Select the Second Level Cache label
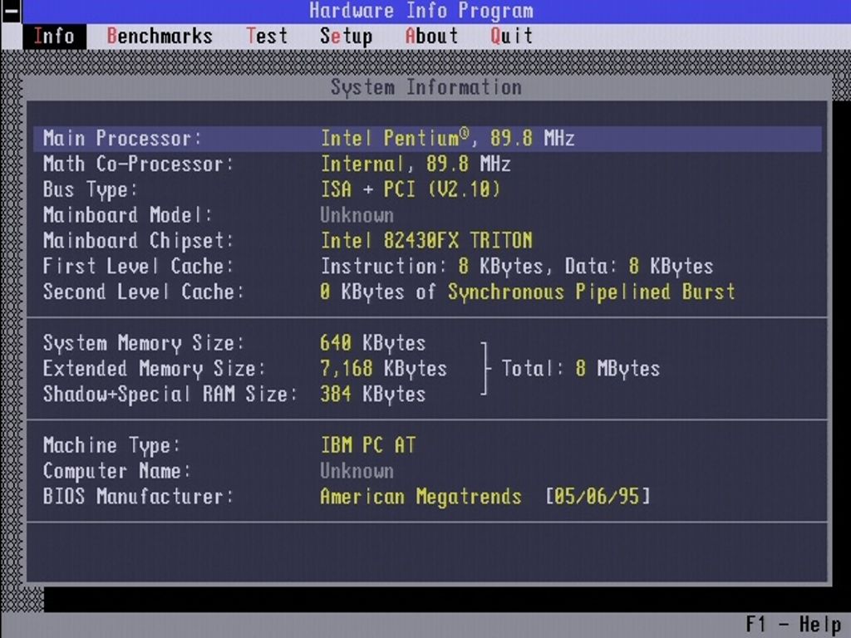The height and width of the screenshot is (638, 851). 143,292
